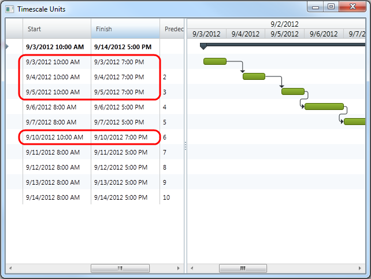The width and height of the screenshot is (371, 279).
Task: Select the 9/10/2012 10:00 AM start cell
Action: [x=54, y=137]
